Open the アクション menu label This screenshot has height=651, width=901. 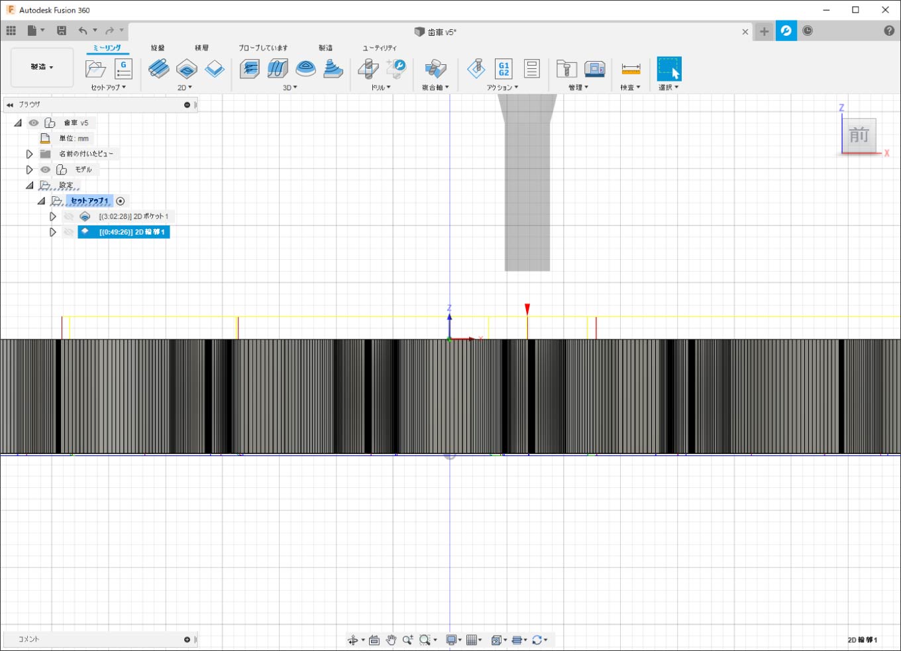click(502, 88)
